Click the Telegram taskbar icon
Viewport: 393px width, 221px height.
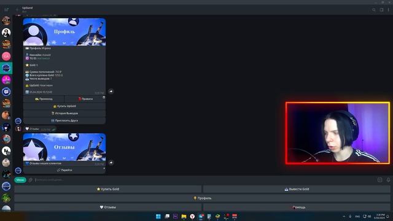click(201, 216)
